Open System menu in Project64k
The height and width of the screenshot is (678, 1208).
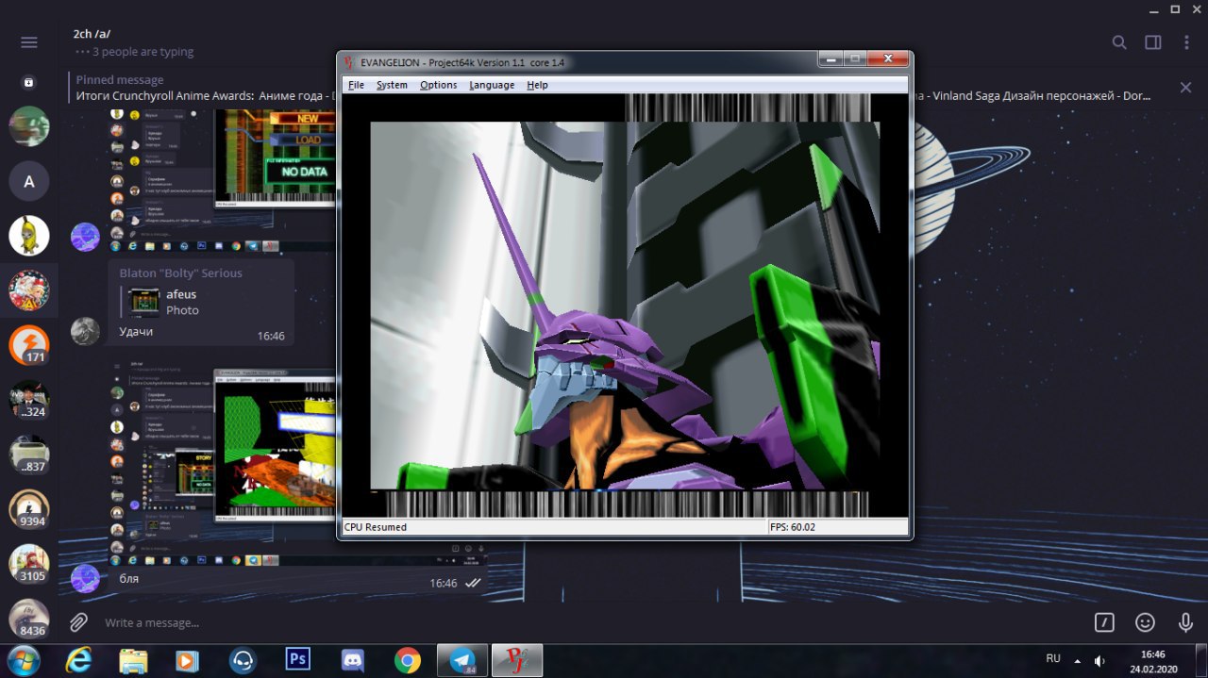[x=392, y=85]
